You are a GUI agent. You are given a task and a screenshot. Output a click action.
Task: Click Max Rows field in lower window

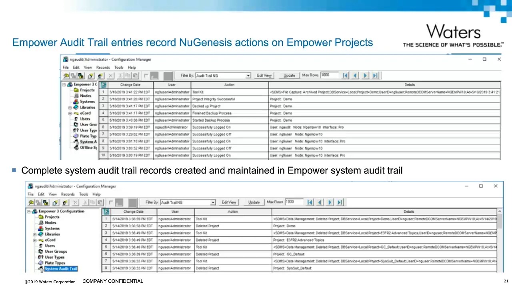point(294,202)
